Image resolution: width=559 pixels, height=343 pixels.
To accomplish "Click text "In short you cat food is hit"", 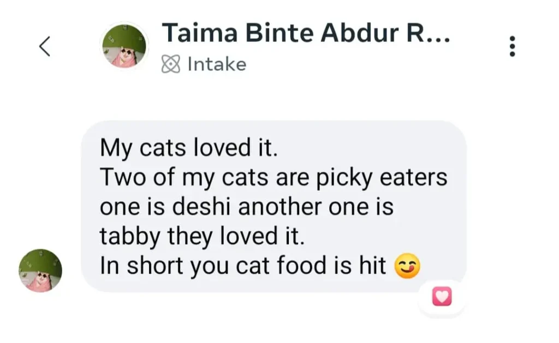I will pyautogui.click(x=242, y=266).
